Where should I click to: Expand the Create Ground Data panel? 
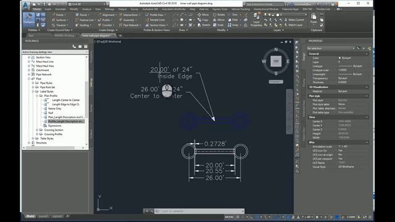point(60,30)
